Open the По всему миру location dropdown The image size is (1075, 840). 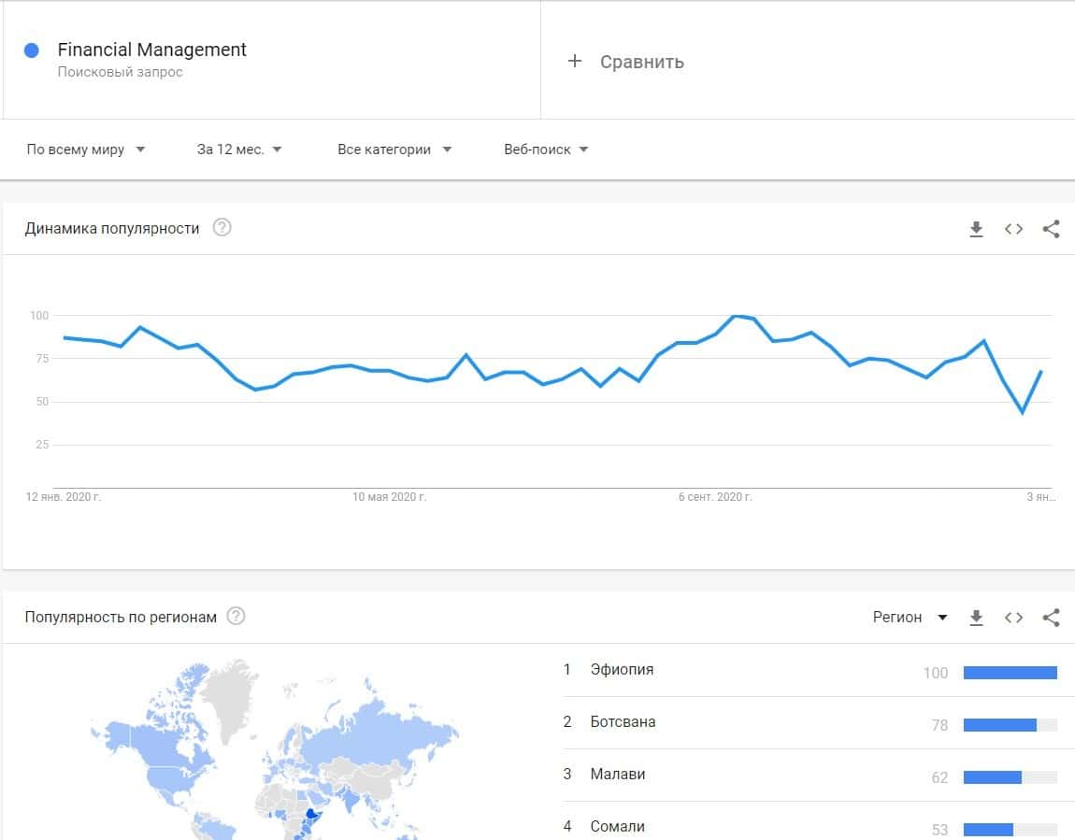[85, 149]
